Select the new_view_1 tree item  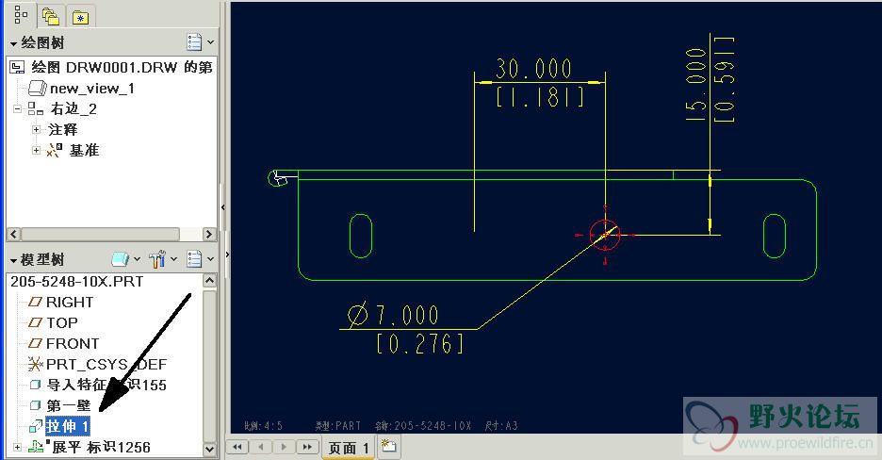(92, 89)
